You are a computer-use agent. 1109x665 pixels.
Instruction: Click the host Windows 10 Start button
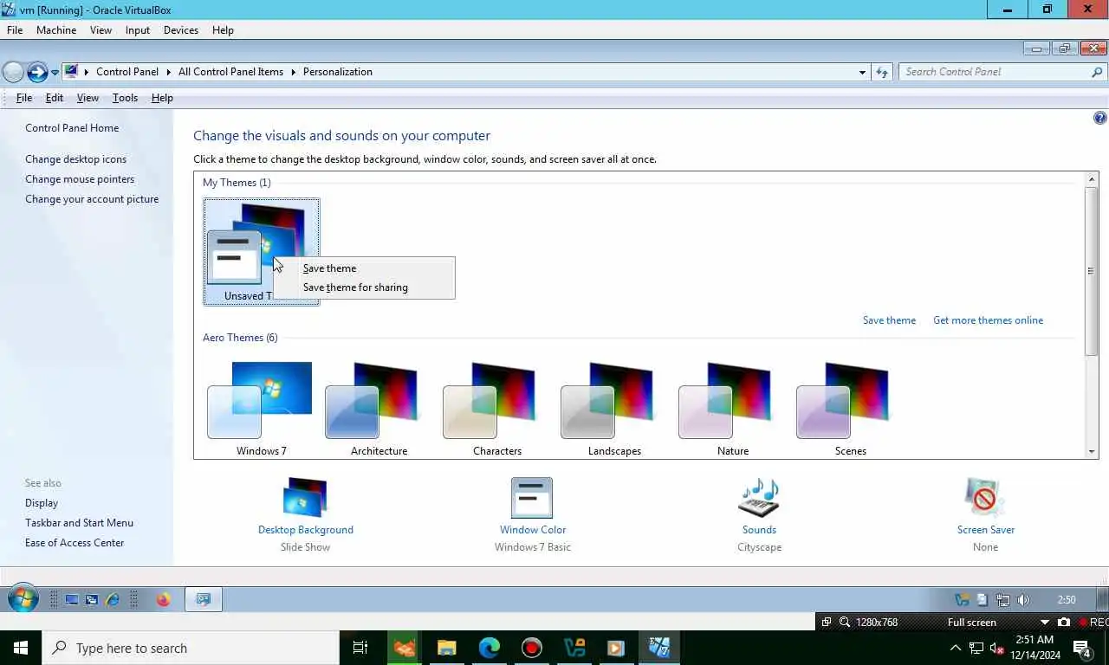point(20,648)
